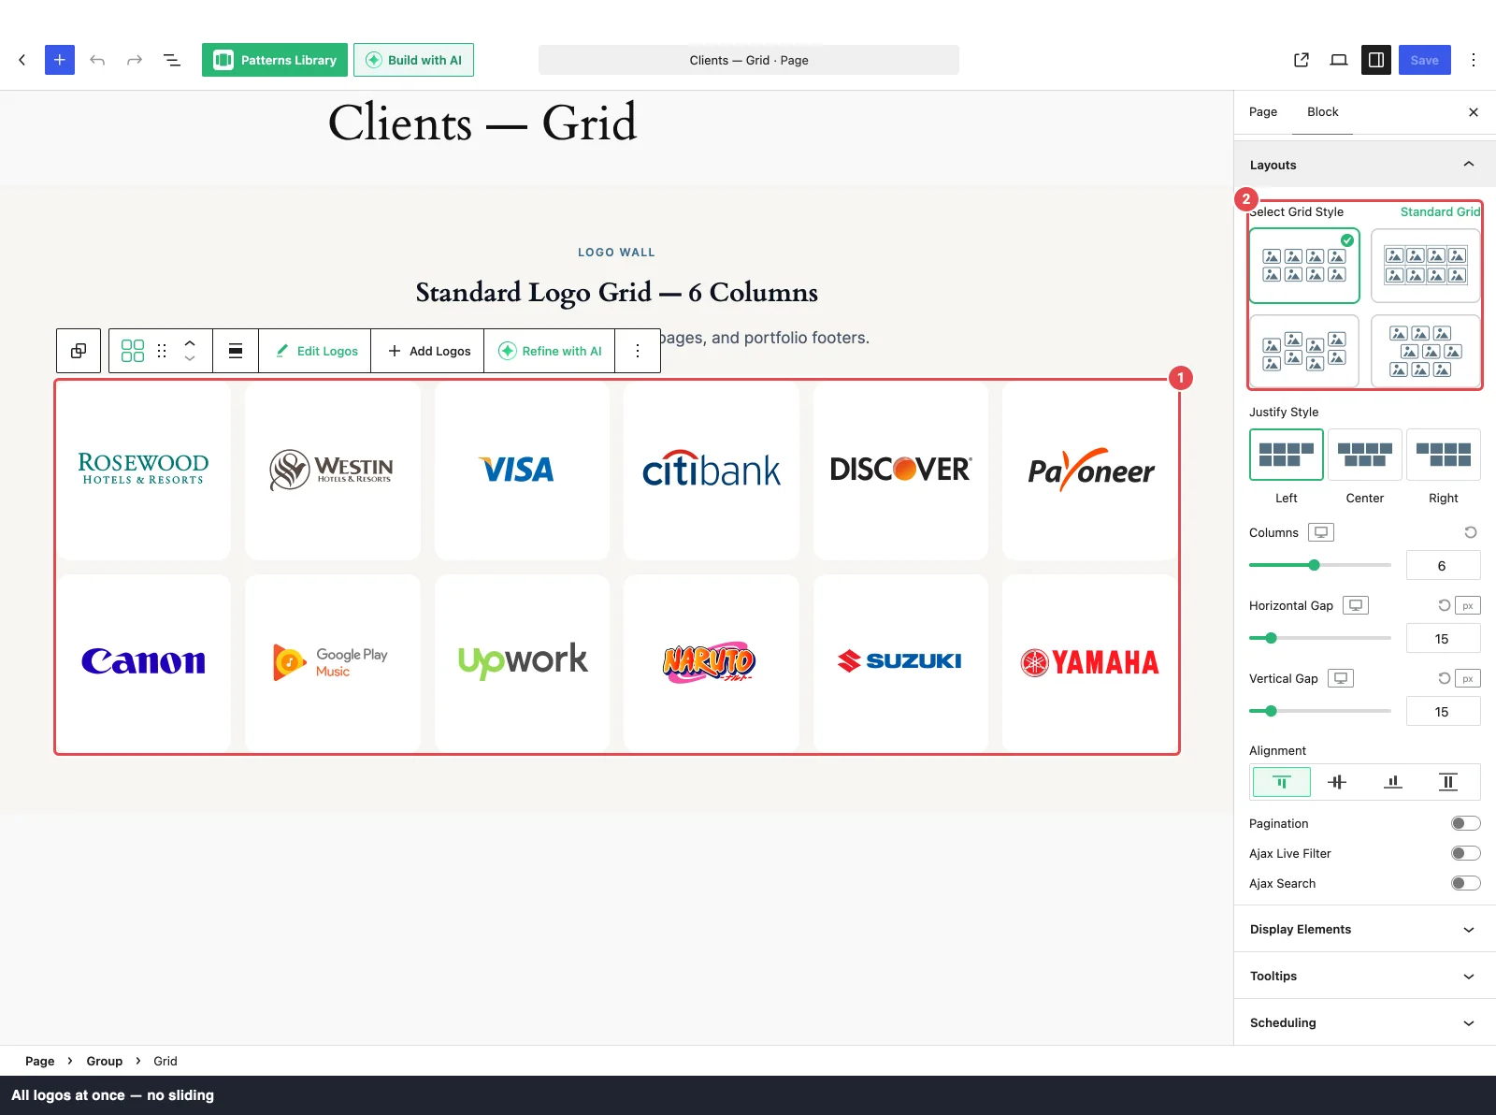Image resolution: width=1496 pixels, height=1115 pixels.
Task: Click Group in the breadcrumb
Action: 105,1061
